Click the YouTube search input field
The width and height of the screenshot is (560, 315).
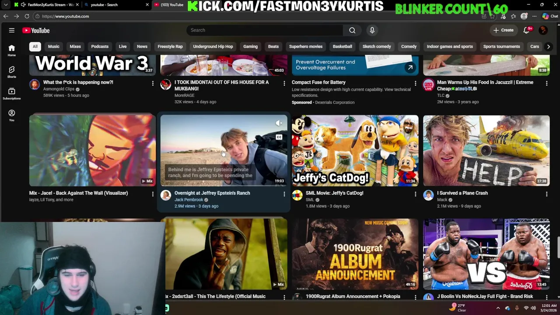tap(265, 30)
